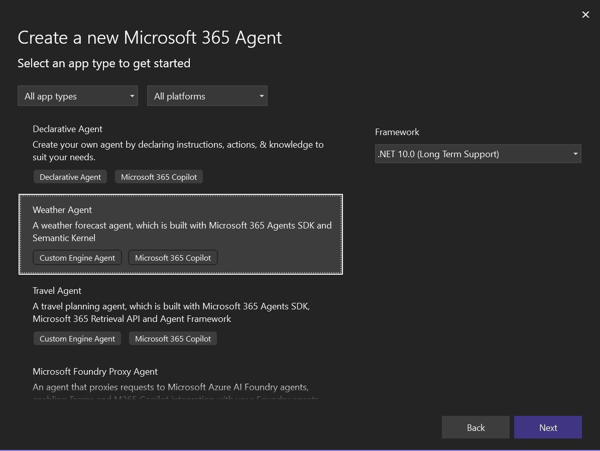The height and width of the screenshot is (451, 600).
Task: Click Custom Engine Agent tag under Travel Agent
Action: pyautogui.click(x=77, y=339)
